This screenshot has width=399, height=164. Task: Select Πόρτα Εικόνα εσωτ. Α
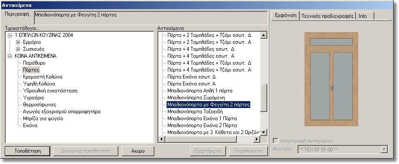[x=192, y=84]
